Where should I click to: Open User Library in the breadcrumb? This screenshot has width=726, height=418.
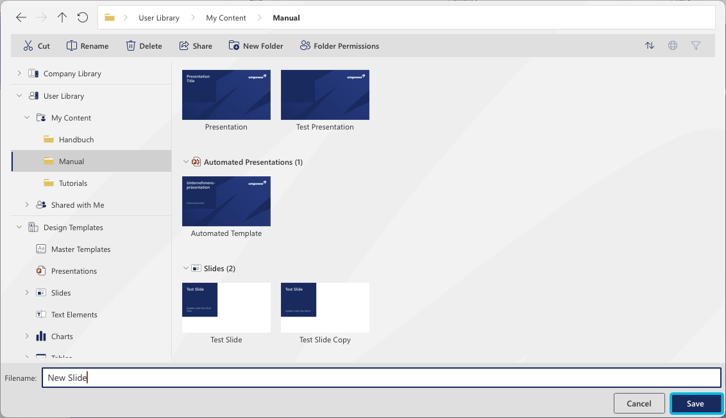[159, 18]
